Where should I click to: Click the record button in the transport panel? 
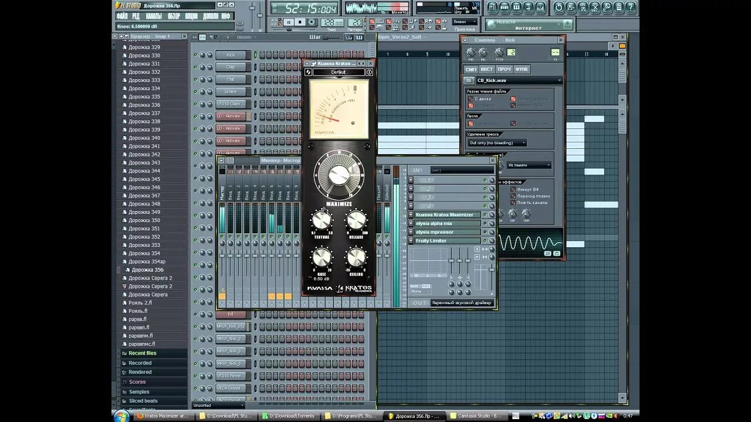click(x=312, y=22)
